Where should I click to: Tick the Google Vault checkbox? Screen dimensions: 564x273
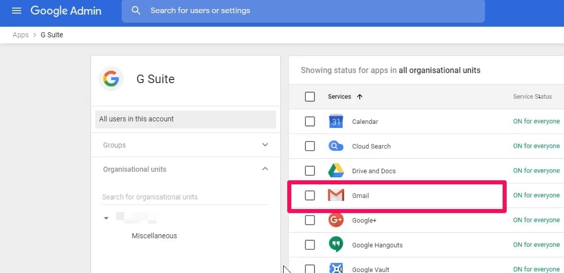point(310,268)
